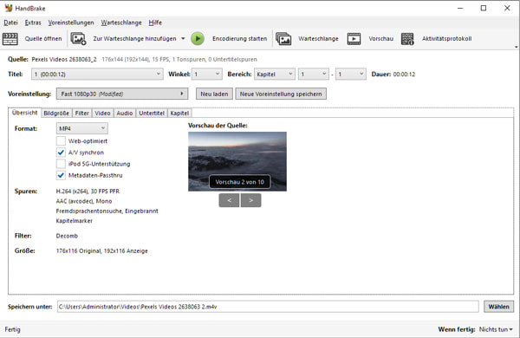Click the 'Neu laden' button
520x338 pixels.
click(x=214, y=94)
